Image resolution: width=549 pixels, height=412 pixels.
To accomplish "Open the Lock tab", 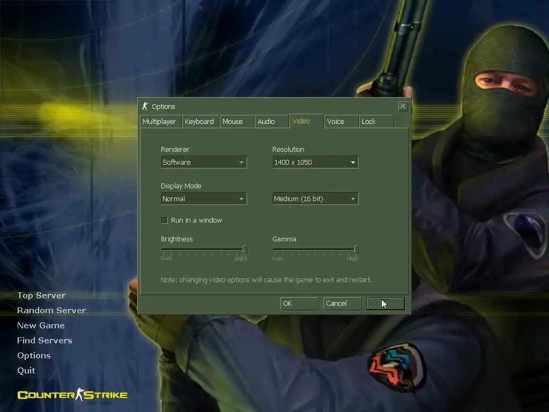I will coord(376,122).
